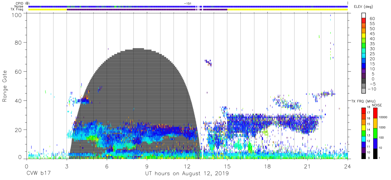Select the '45' label on ELEV colorbar
This screenshot has height=180, width=391.
(x=372, y=34)
